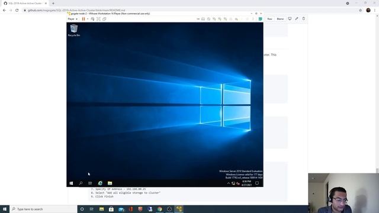Open host Task View button
The height and width of the screenshot is (213, 379).
tap(92, 209)
